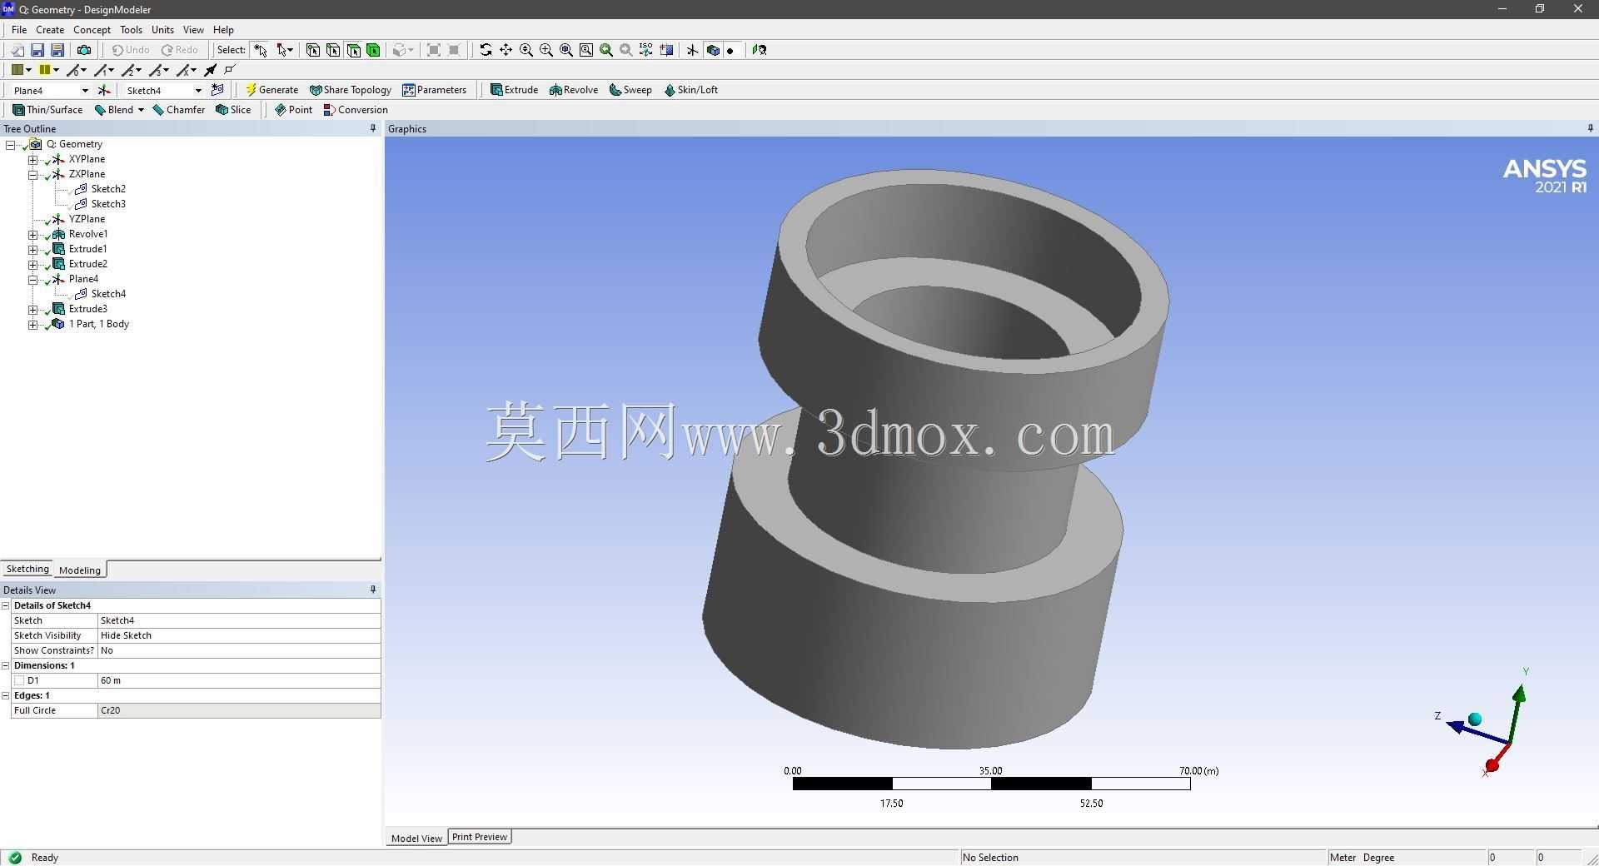
Task: Select the Selection Filter: Points icon
Action: pos(313,50)
